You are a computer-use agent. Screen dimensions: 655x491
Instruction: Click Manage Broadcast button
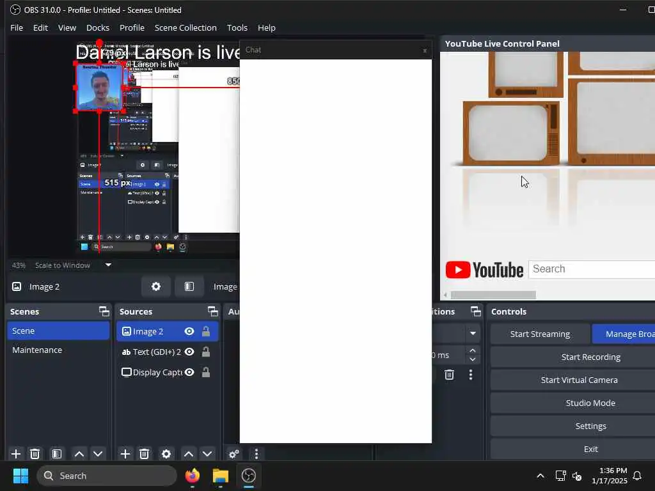click(x=624, y=334)
